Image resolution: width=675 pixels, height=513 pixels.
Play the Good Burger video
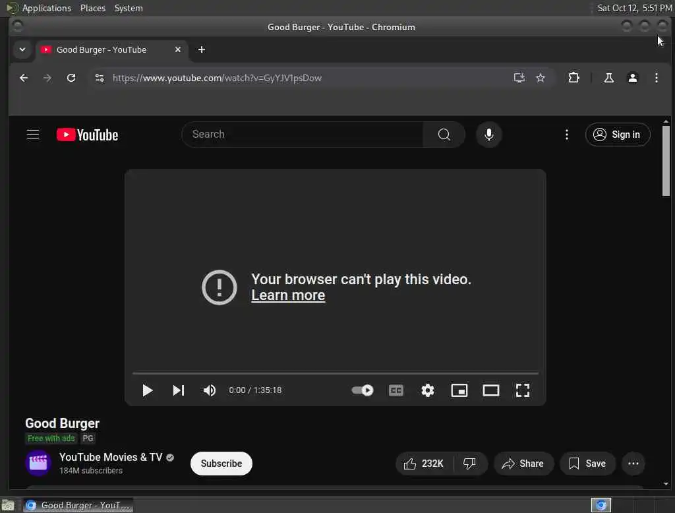tap(147, 390)
